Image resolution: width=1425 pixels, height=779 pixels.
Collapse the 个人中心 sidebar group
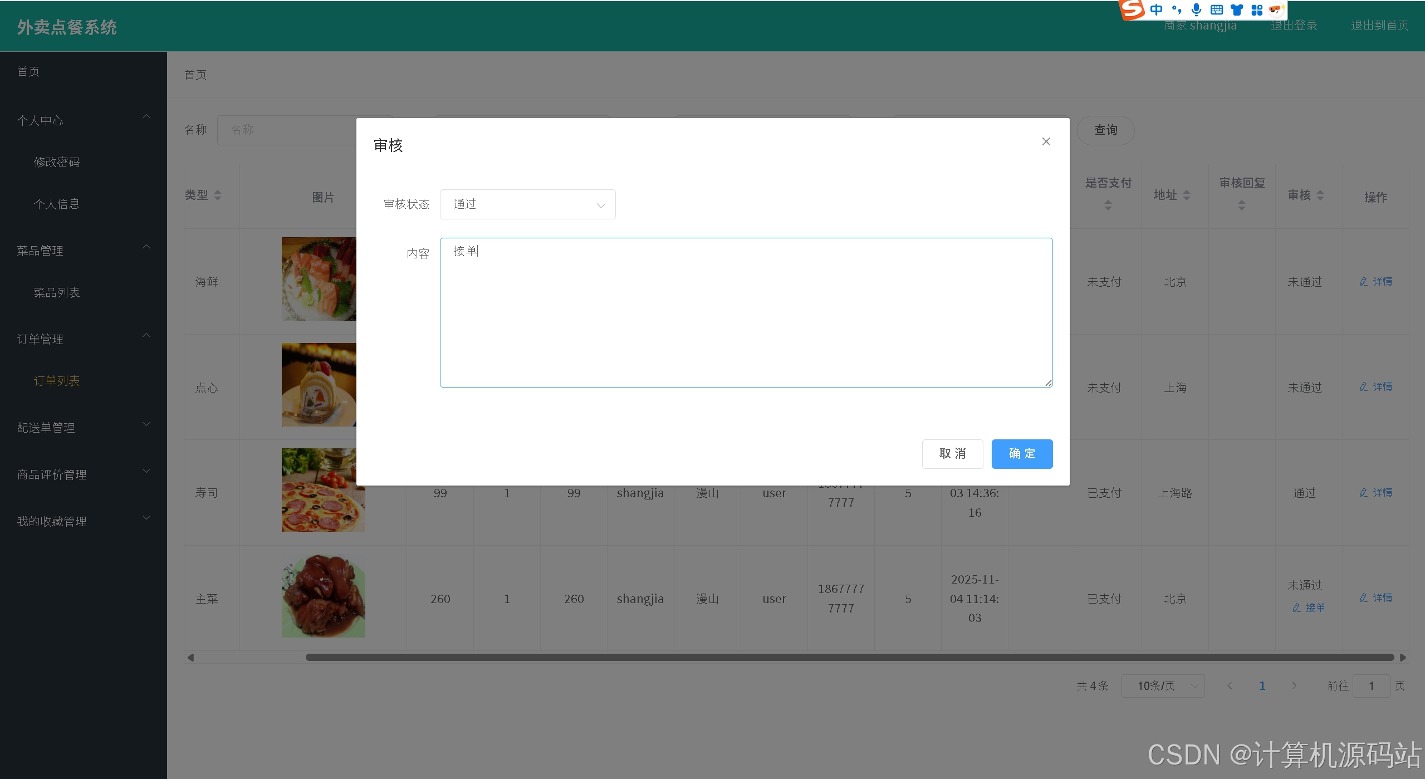[x=84, y=120]
